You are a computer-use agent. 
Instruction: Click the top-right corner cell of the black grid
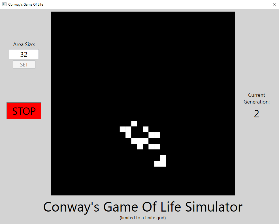232,14
